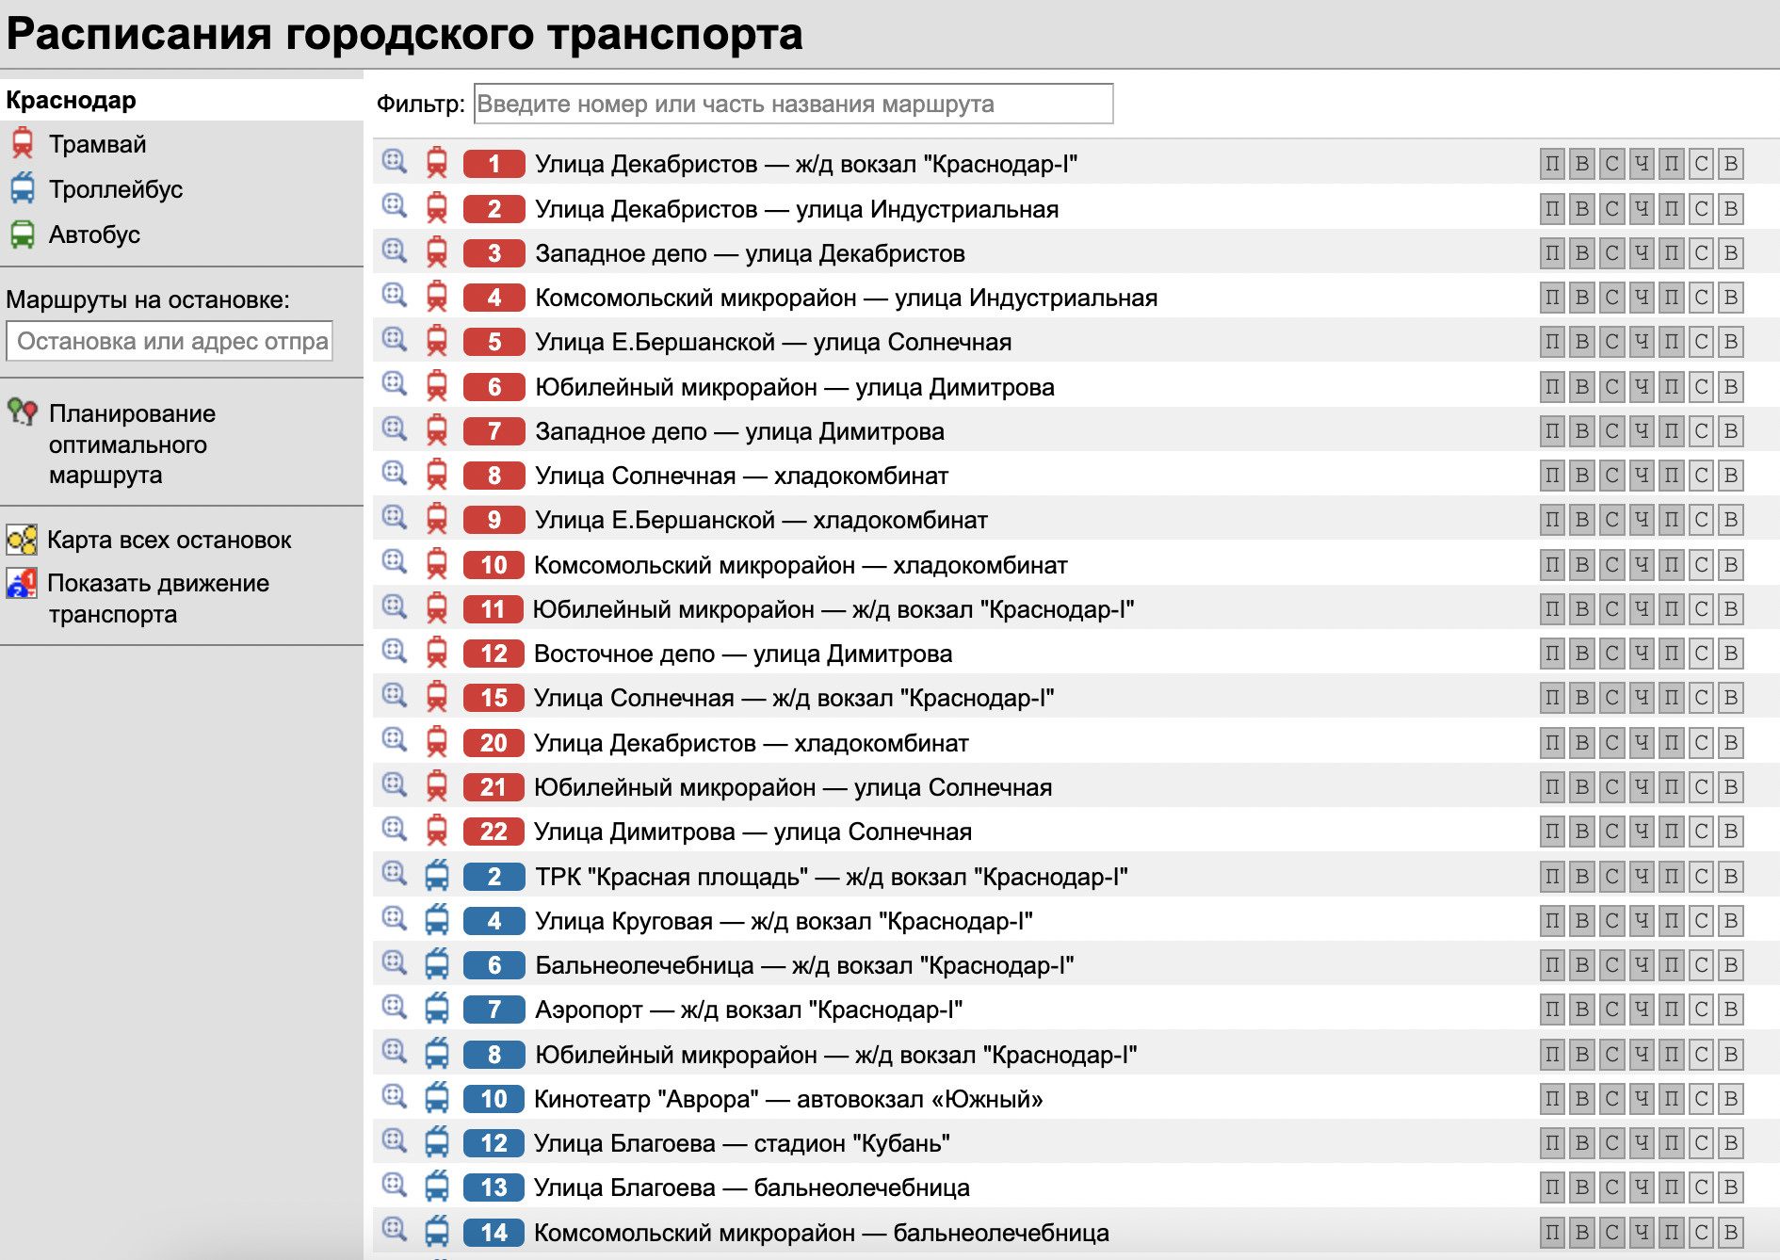Screen dimensions: 1780x1260
Task: Toggle Monday (П) for tram route 1
Action: 1550,164
